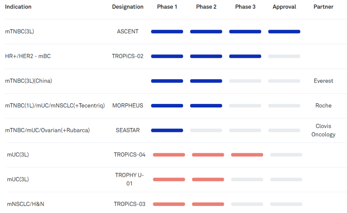Select the TROPHY U-01 designation
Image resolution: width=347 pixels, height=213 pixels.
pos(129,179)
